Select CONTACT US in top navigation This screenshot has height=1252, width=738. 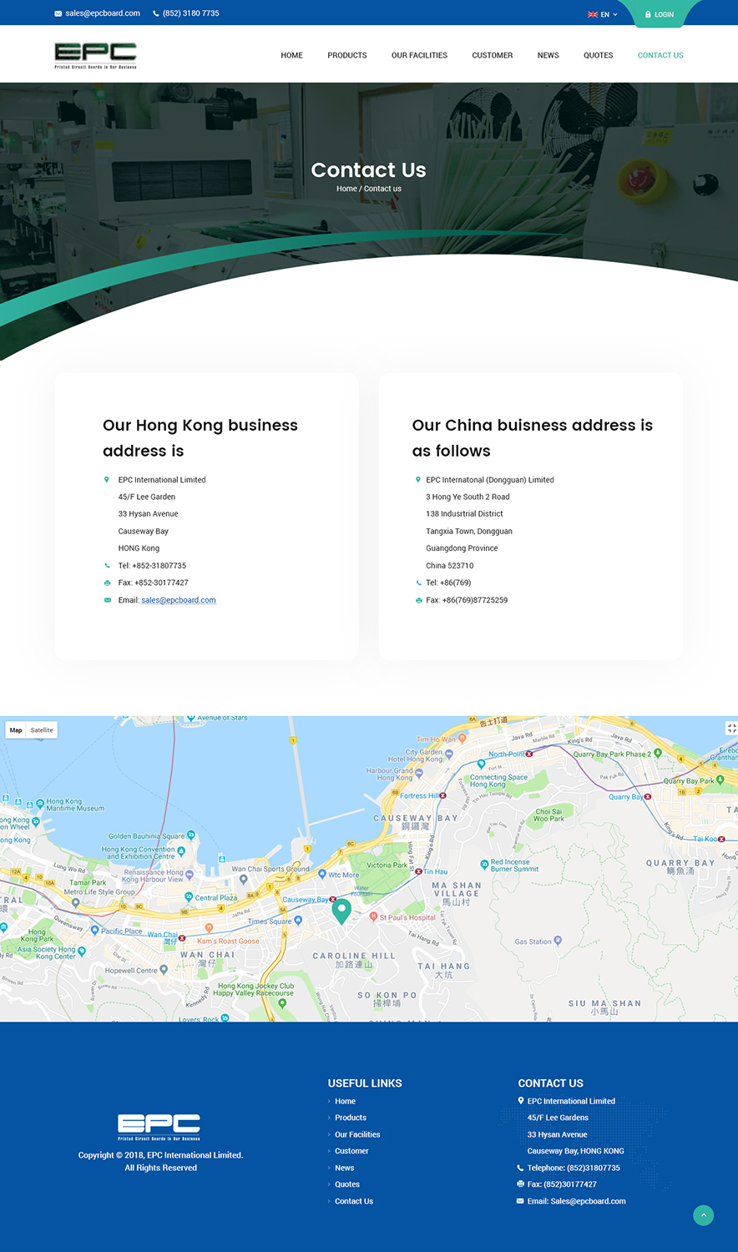[660, 55]
